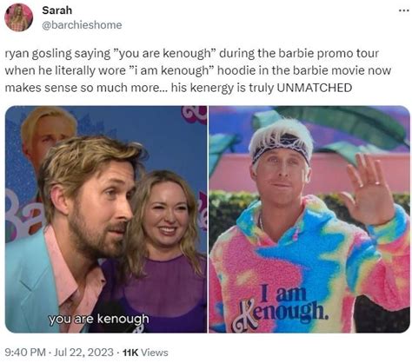Click the pink Barbie logo above the interview
Viewport: 412px width, 363px height.
pos(194,115)
